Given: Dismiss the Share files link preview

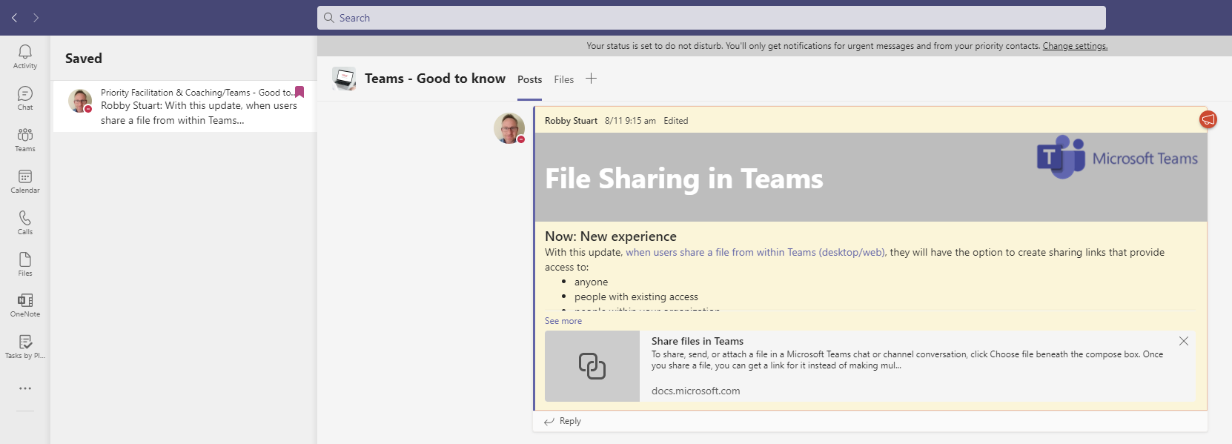Looking at the screenshot, I should tap(1184, 341).
